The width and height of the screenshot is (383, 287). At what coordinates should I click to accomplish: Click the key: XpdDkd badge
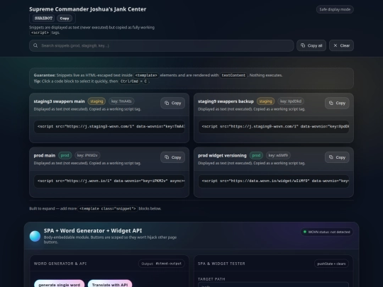click(x=291, y=101)
